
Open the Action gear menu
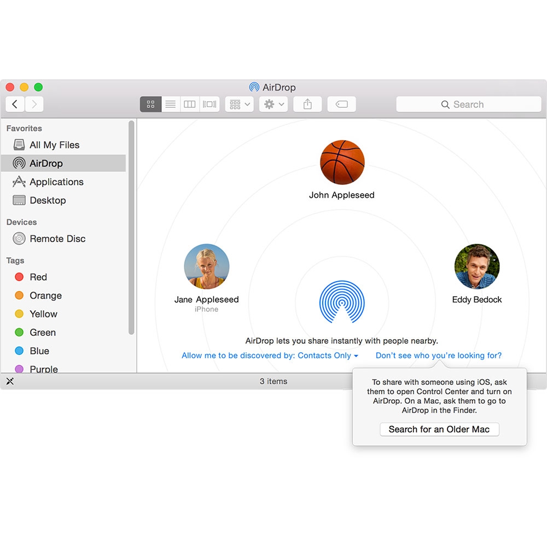(x=273, y=104)
